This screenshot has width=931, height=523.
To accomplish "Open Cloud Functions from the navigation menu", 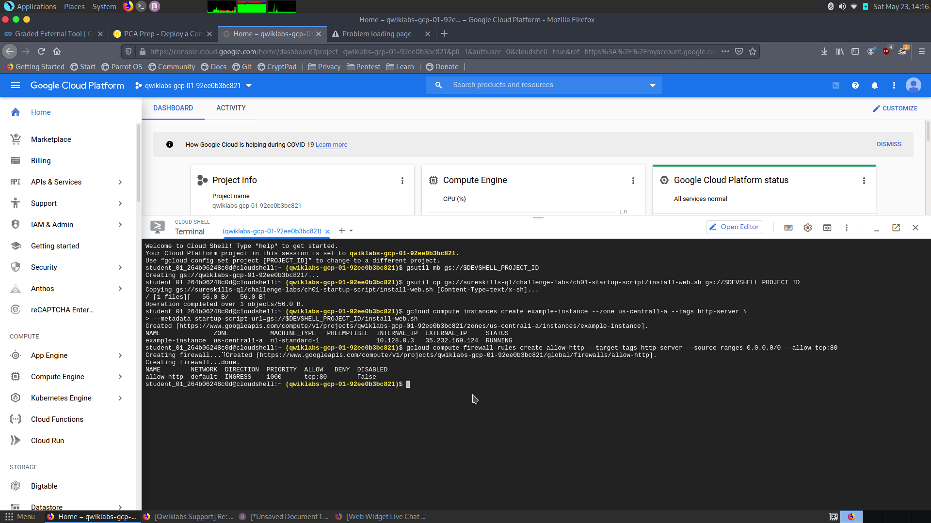I will tap(57, 419).
